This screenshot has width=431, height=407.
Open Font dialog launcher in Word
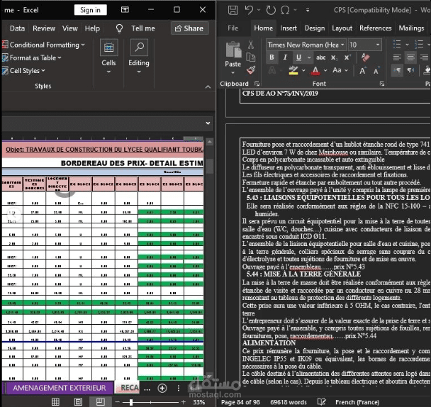click(382, 84)
